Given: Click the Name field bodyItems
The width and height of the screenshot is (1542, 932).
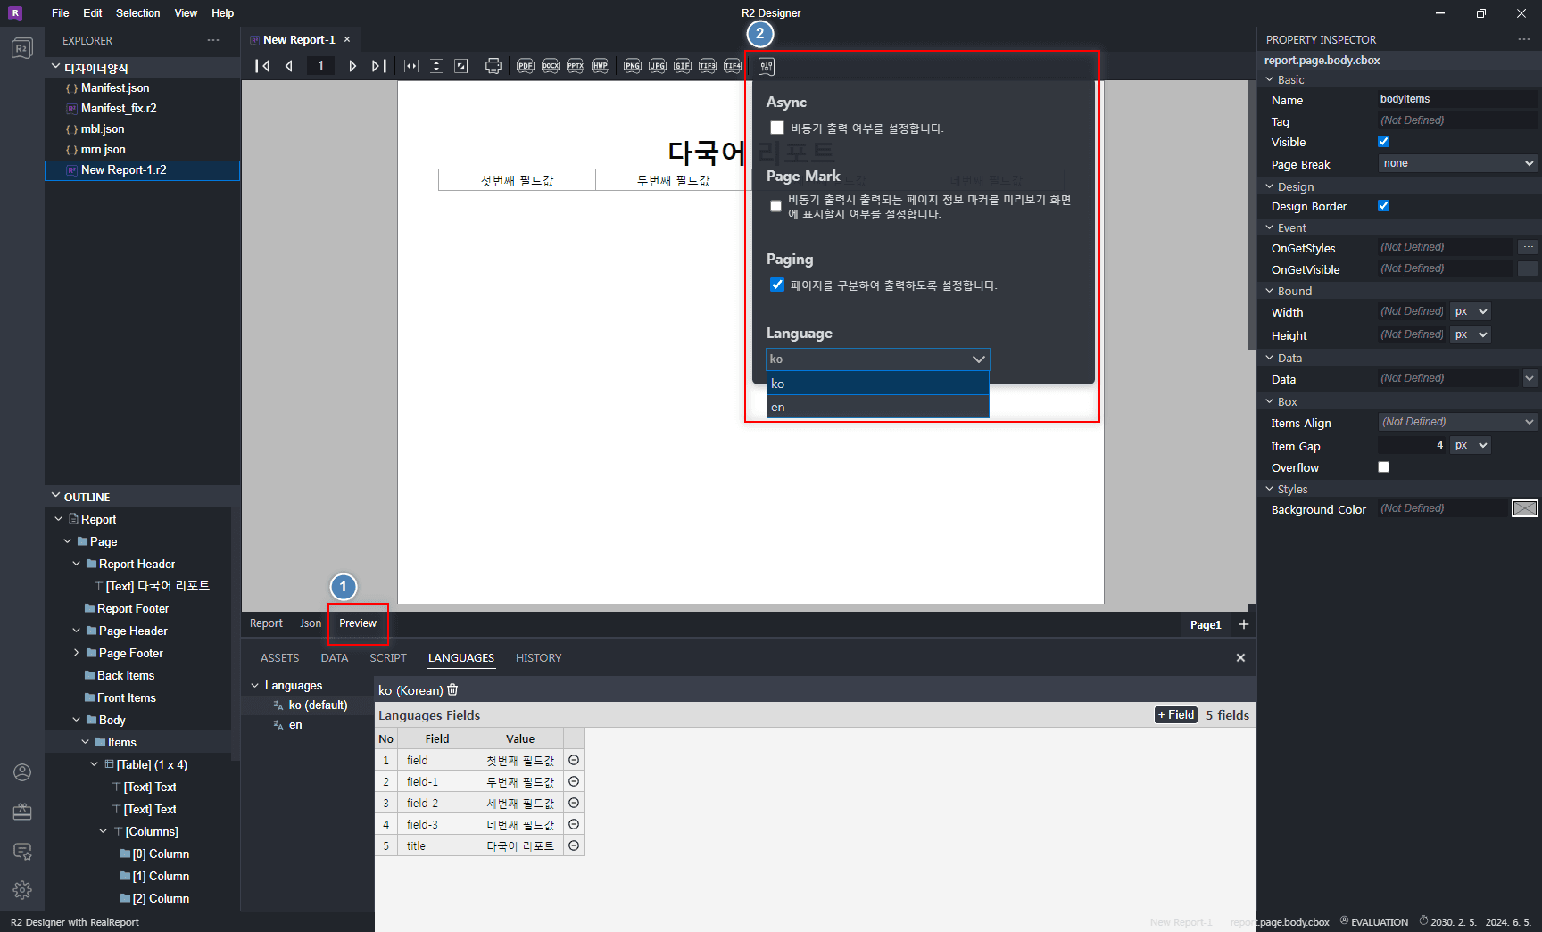Looking at the screenshot, I should tap(1458, 99).
